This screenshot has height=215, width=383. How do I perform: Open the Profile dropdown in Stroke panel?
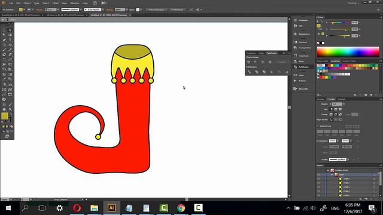click(348, 159)
